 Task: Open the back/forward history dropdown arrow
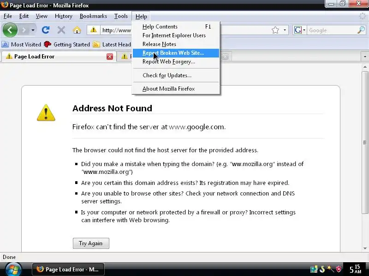pyautogui.click(x=33, y=30)
